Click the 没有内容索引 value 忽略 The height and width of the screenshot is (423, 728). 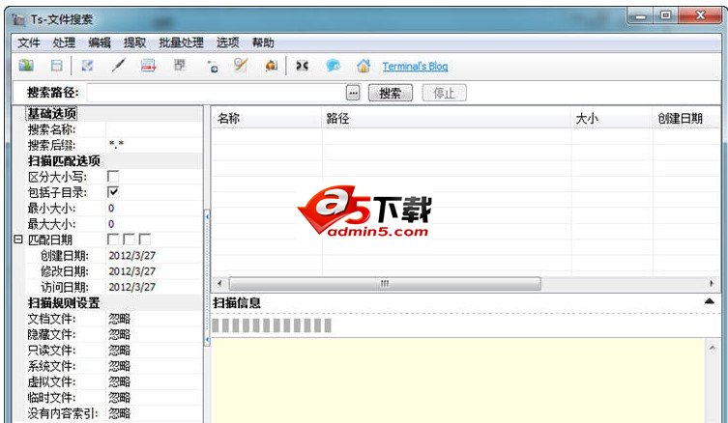point(119,413)
